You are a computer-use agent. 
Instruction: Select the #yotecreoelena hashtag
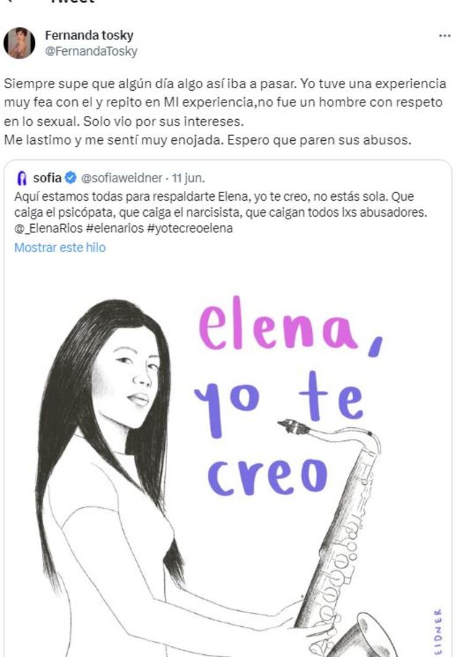click(190, 228)
